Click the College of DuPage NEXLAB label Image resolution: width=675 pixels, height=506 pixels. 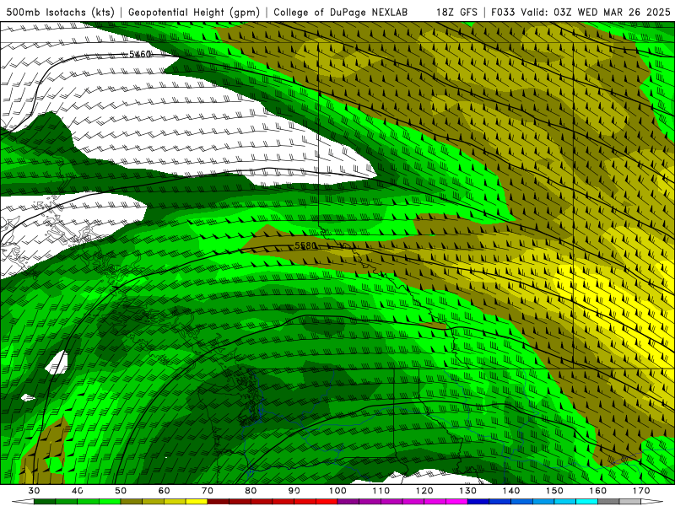click(x=340, y=12)
